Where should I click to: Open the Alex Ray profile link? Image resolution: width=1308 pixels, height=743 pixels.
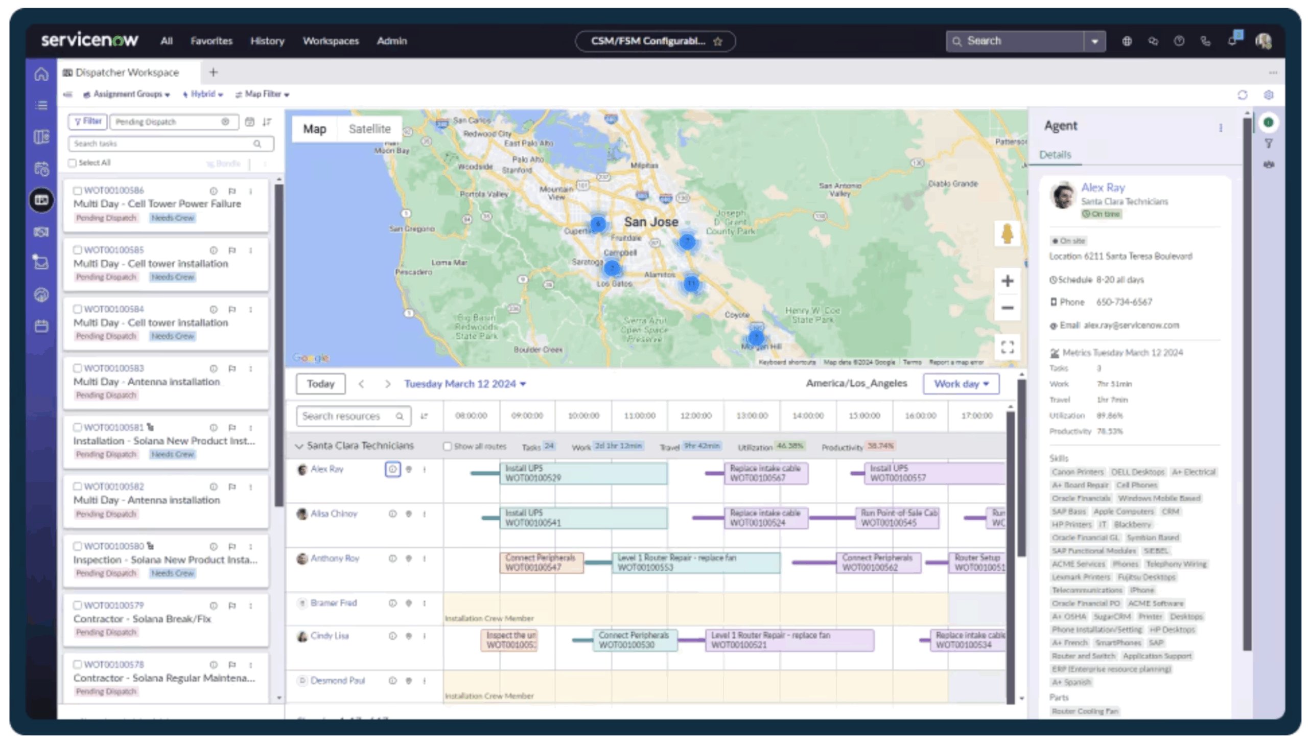1103,188
